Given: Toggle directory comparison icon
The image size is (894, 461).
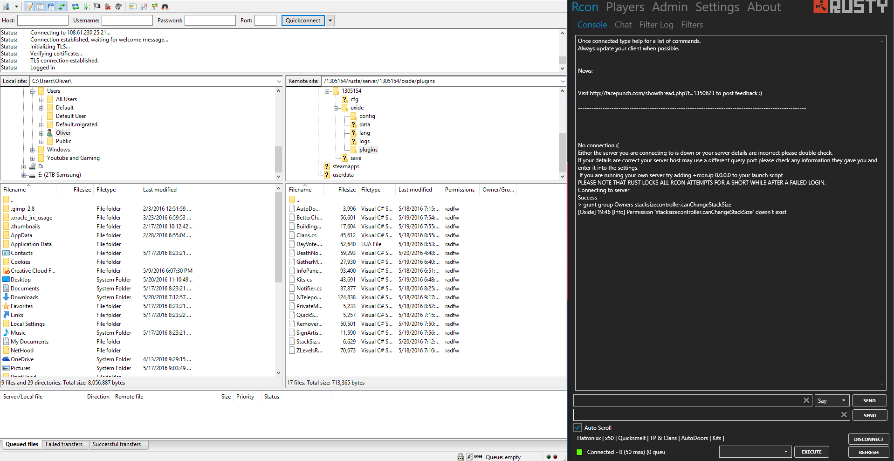Looking at the screenshot, I should coord(144,7).
